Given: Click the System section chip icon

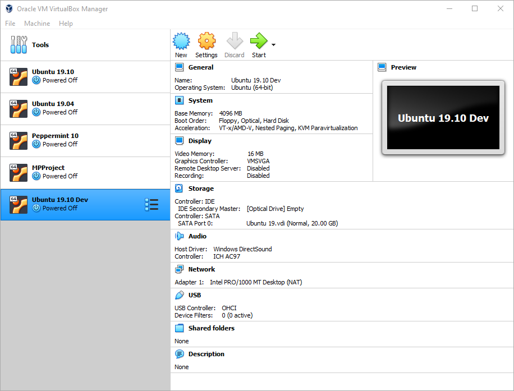Looking at the screenshot, I should (x=180, y=100).
